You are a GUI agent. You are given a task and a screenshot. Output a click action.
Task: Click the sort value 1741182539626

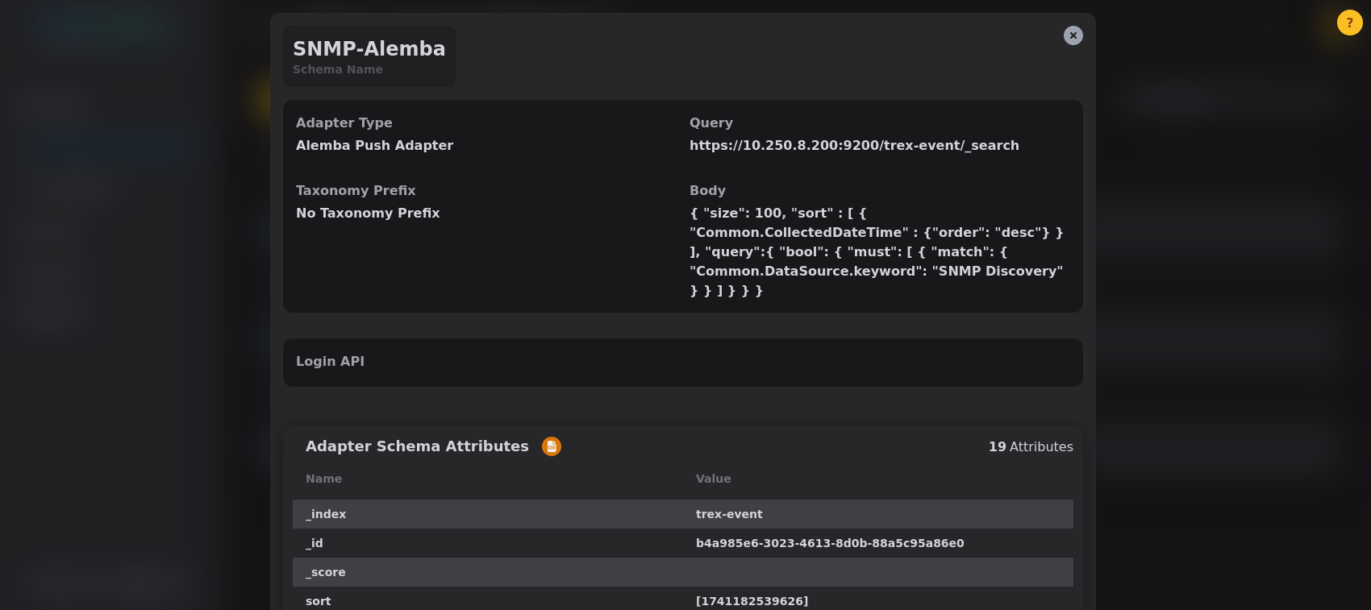coord(752,601)
